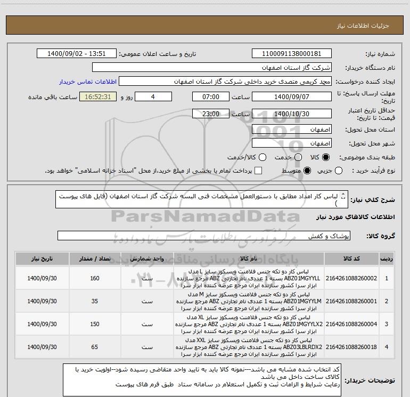Choose the متوسط purchase type radio

tap(307, 171)
